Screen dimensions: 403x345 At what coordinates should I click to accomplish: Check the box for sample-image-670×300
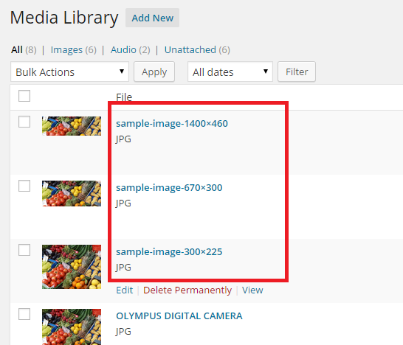[x=24, y=186]
